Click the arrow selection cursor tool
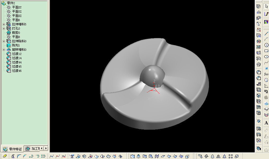 tap(266, 6)
